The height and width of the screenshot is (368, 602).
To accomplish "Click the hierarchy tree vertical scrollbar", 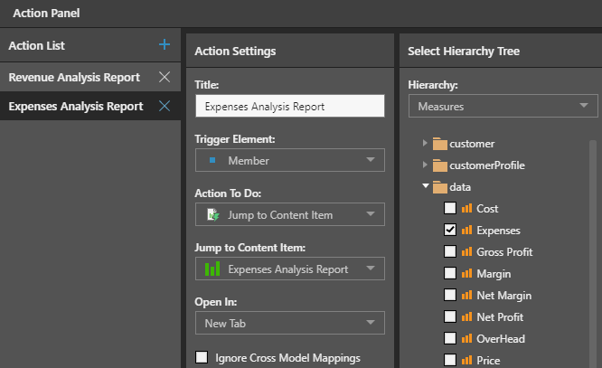I will tap(593, 253).
